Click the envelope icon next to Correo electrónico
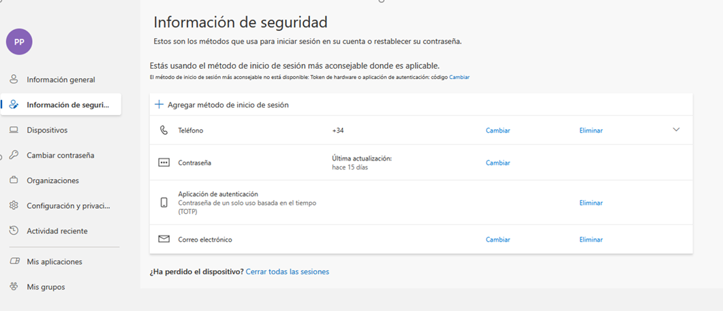 (x=164, y=240)
